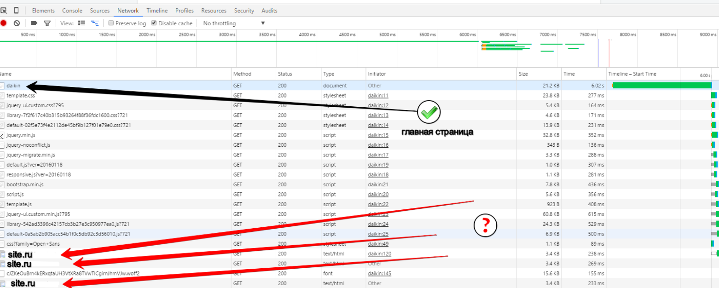Viewport: 719px width, 288px height.
Task: Click the camera capture screenshots icon
Action: pyautogui.click(x=34, y=23)
